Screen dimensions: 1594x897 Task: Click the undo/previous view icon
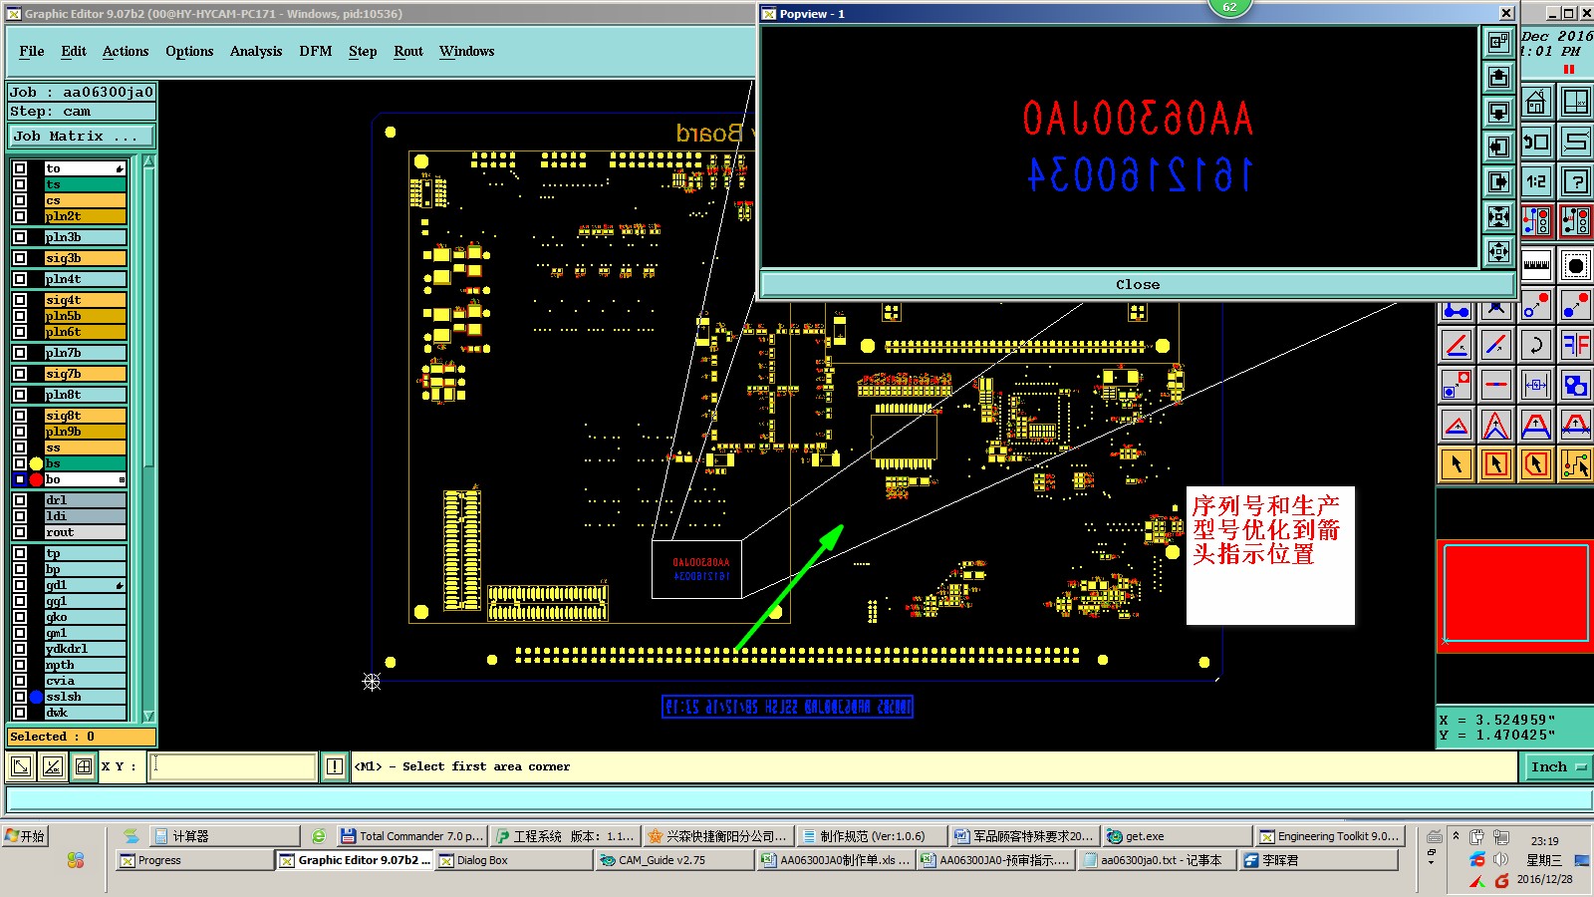(1536, 143)
